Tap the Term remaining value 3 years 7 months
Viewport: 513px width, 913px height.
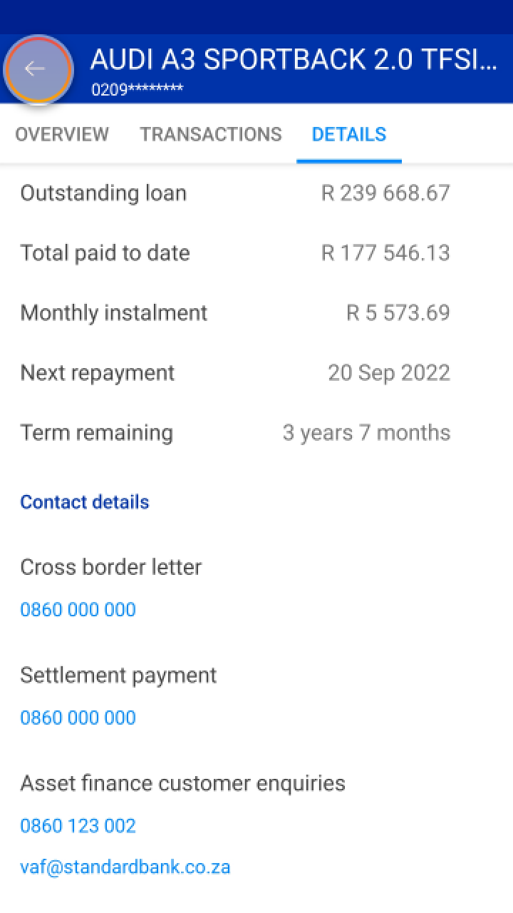click(366, 433)
